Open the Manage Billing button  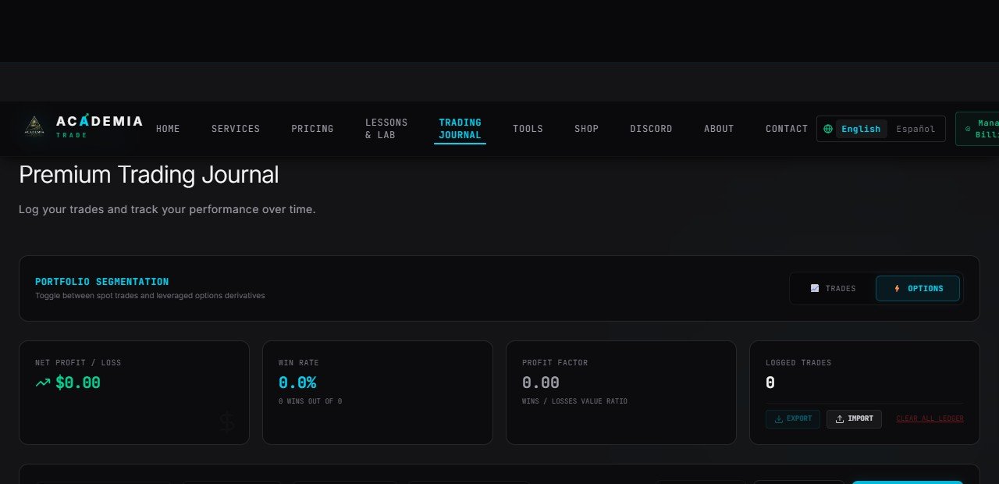[x=978, y=129]
